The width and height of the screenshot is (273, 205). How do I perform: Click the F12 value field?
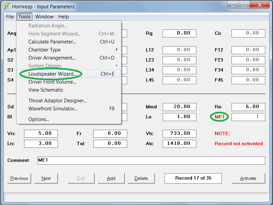[248, 50]
